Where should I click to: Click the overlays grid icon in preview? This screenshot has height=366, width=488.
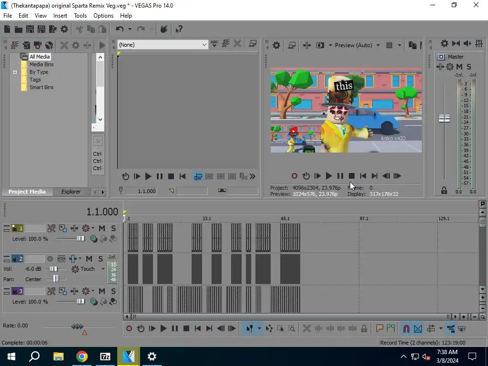coord(389,45)
